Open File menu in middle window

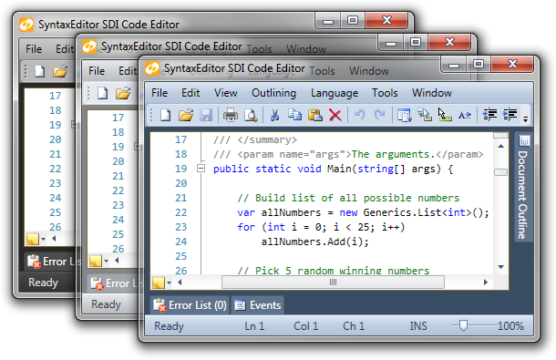click(97, 71)
